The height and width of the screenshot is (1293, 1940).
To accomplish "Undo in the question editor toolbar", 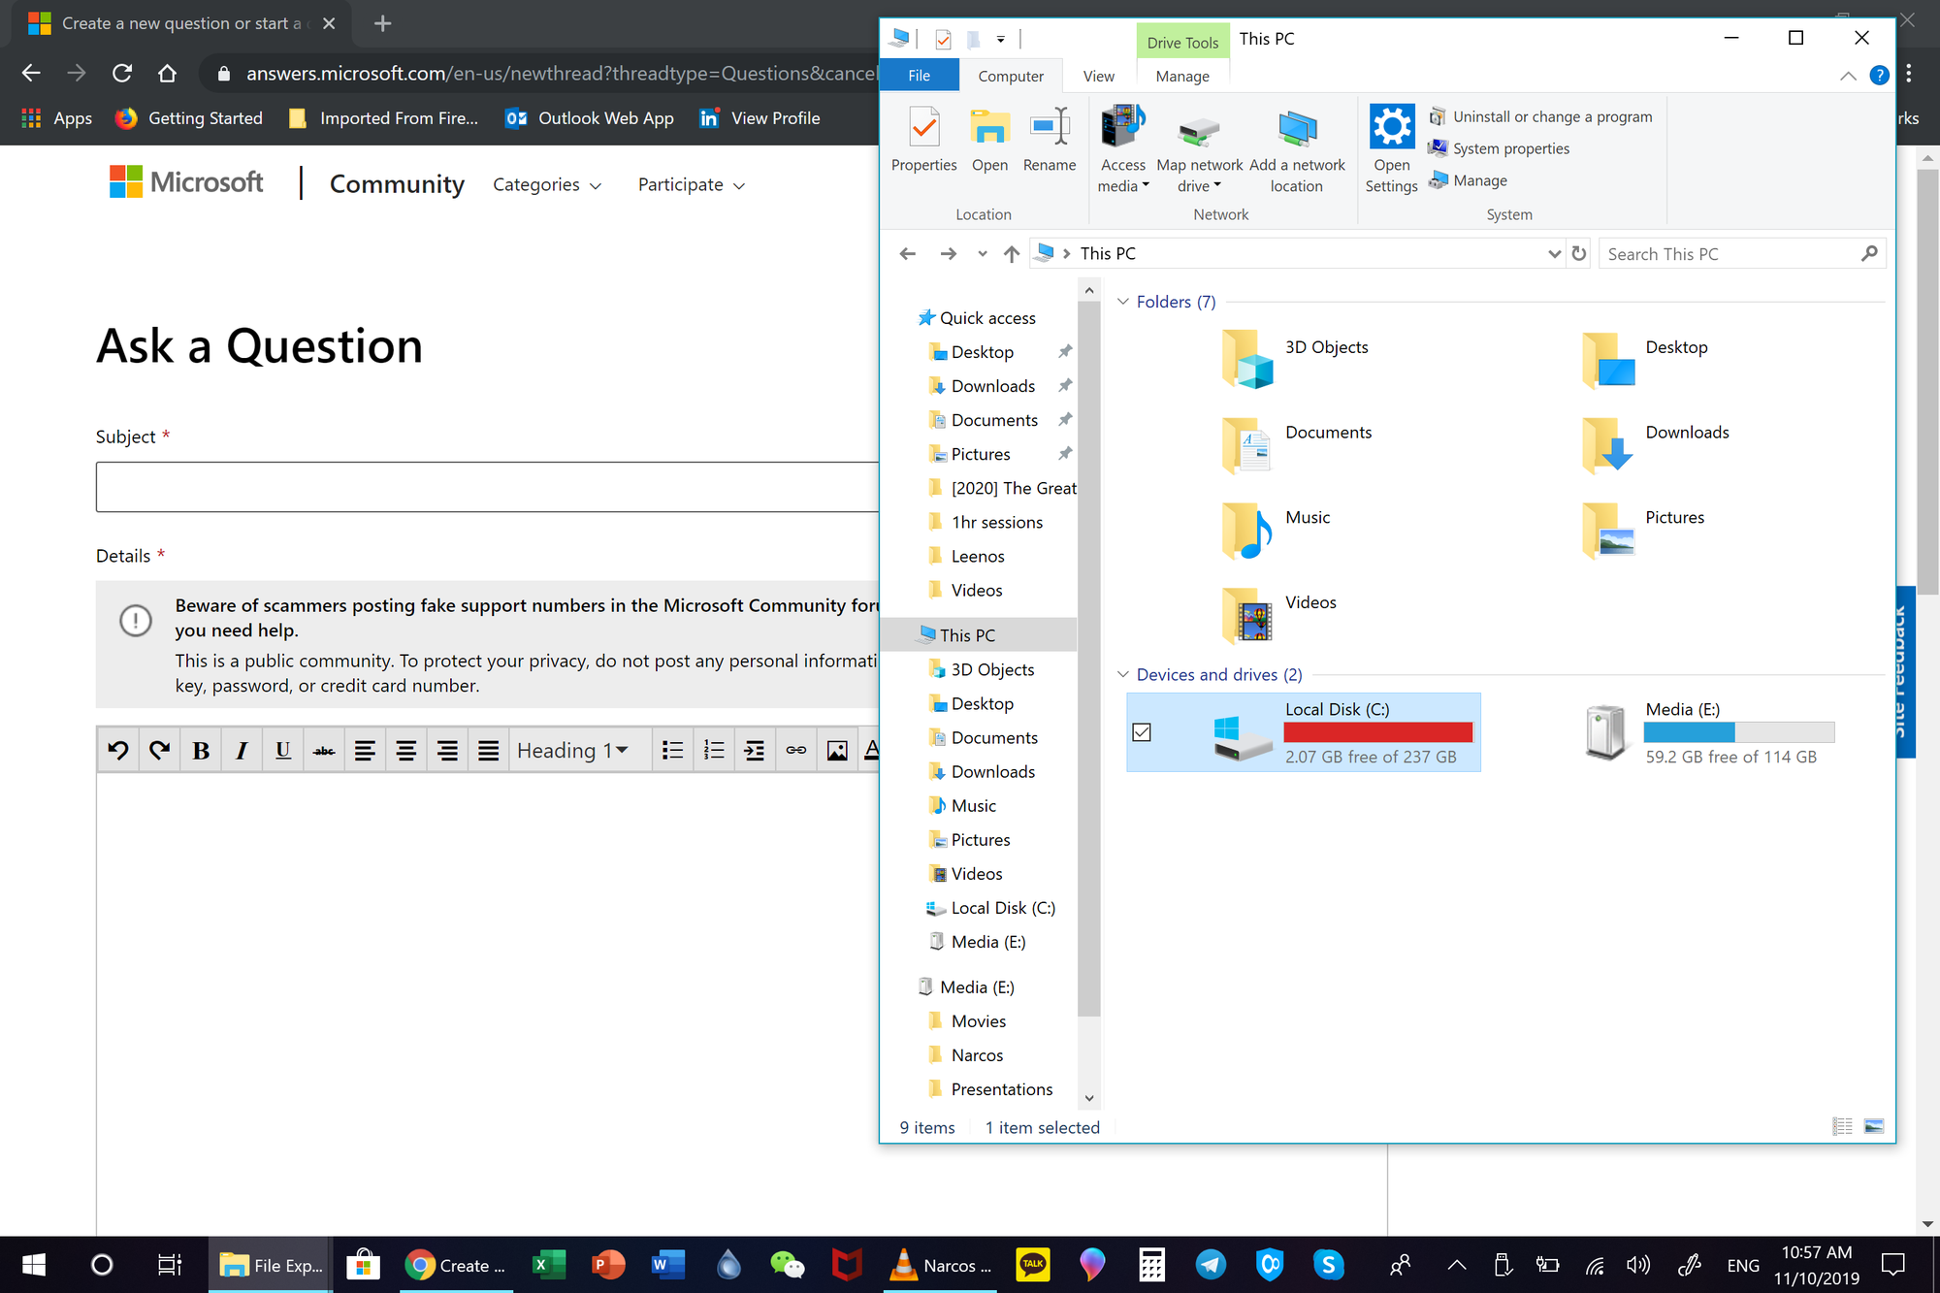I will tap(118, 750).
